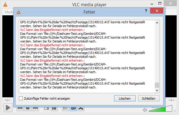Clear errors with the Löschen button
This screenshot has height=115, width=179.
[125, 98]
